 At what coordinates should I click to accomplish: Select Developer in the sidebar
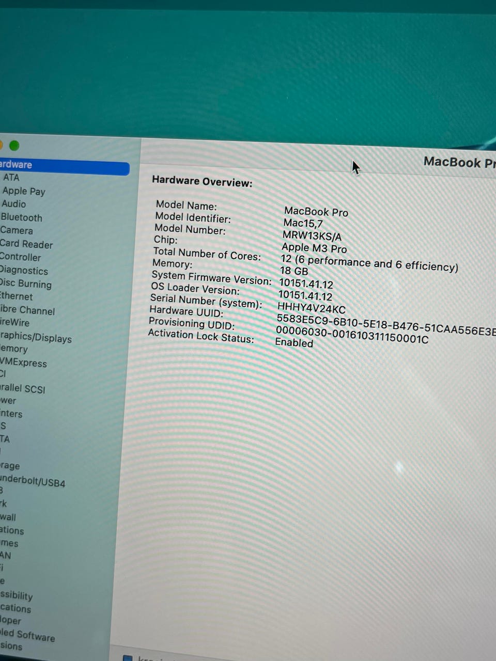coord(10,621)
